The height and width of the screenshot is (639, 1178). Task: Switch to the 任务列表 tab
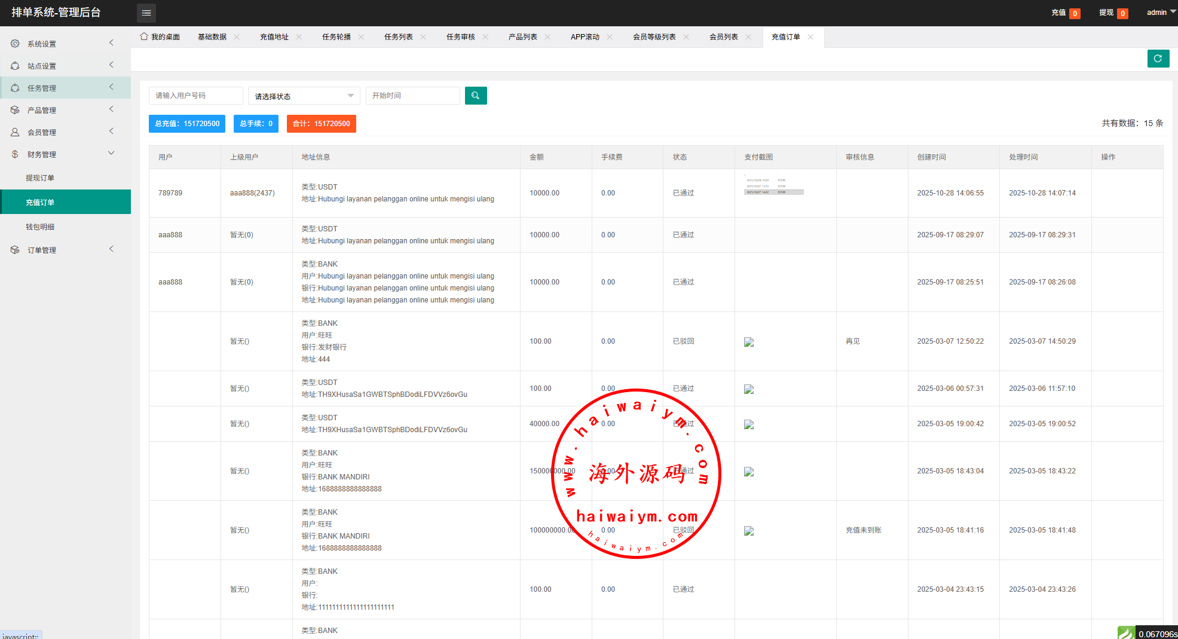pos(398,37)
